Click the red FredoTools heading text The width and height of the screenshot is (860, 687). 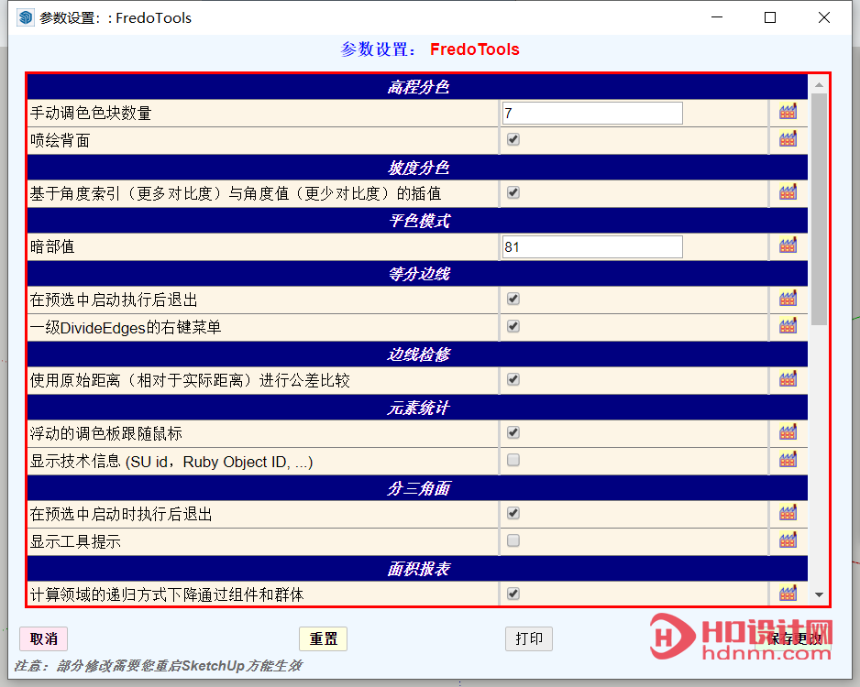tap(474, 49)
